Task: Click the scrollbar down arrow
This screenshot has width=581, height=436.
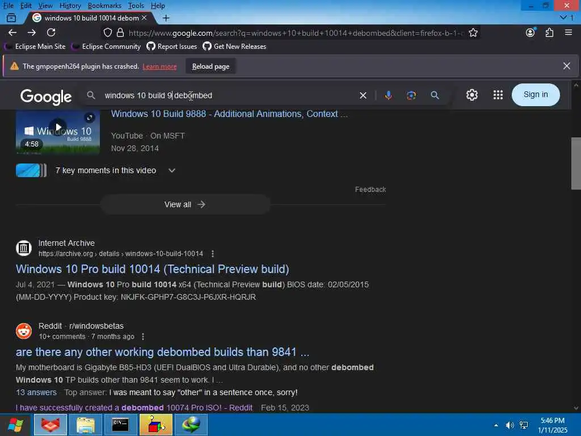Action: (x=576, y=408)
